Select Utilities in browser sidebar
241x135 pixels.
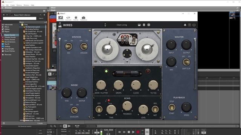click(7, 29)
